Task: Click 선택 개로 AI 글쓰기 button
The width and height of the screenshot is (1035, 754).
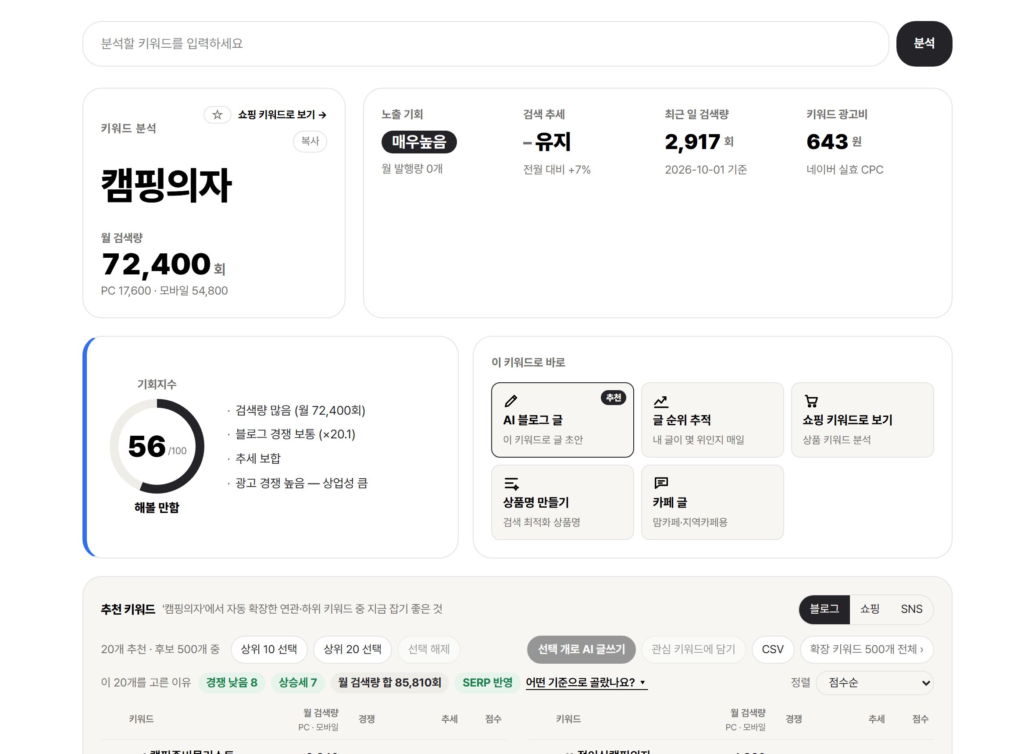Action: [581, 649]
